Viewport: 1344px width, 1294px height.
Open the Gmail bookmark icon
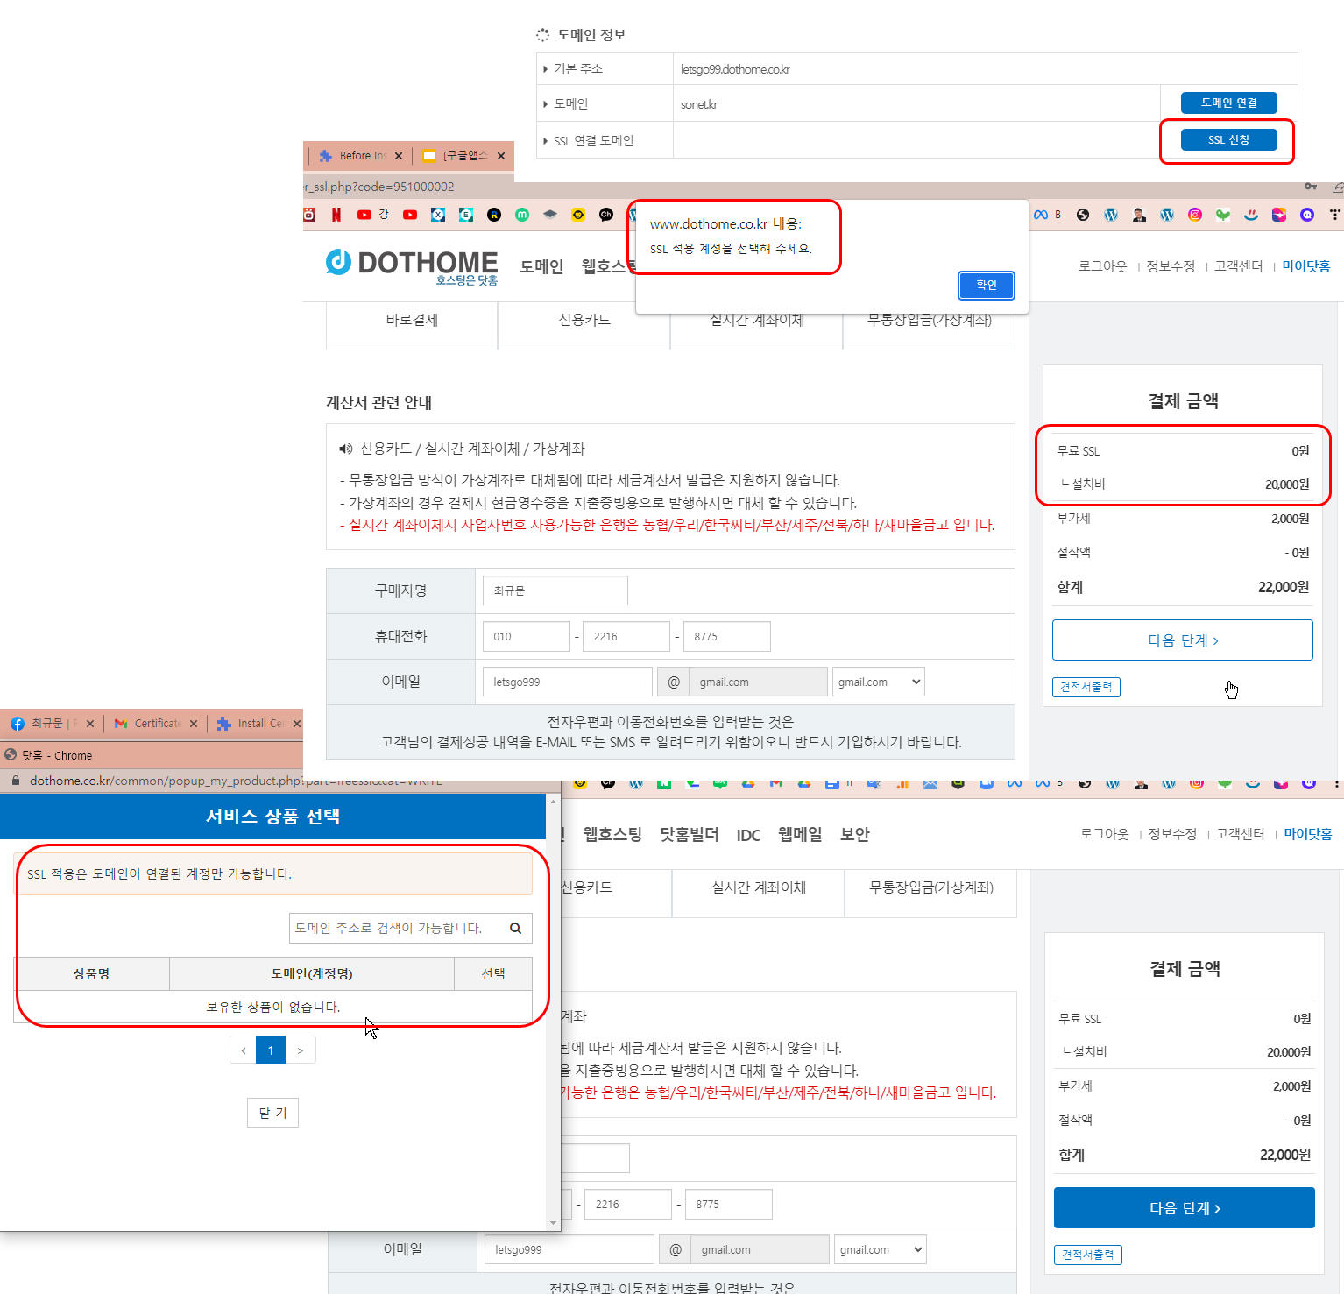point(776,783)
